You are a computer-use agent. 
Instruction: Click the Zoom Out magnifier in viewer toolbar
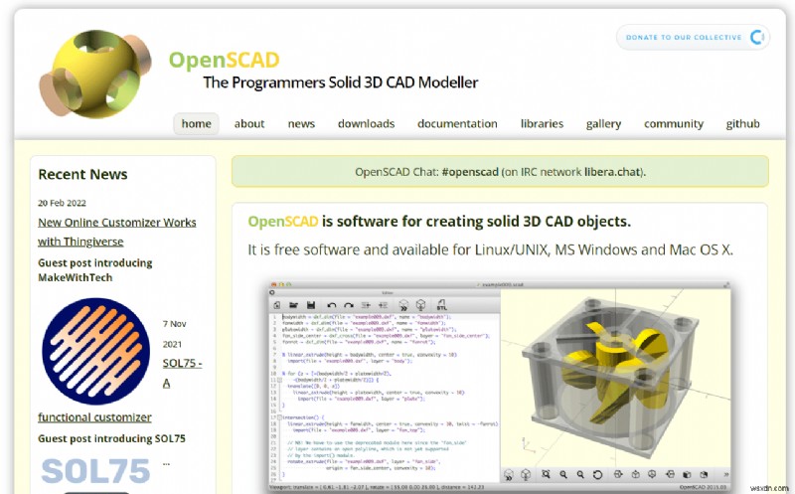[x=580, y=475]
